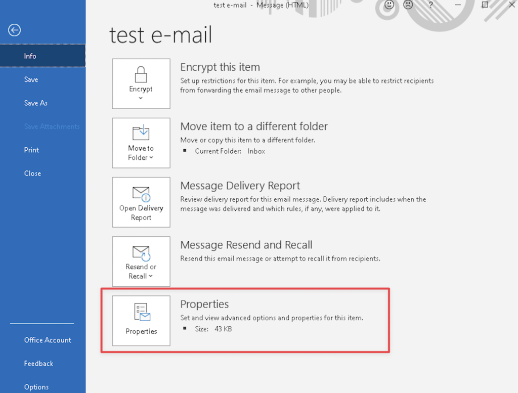Viewport: 518px width, 393px height.
Task: Click the Resend or Recall envelope icon
Action: 141,254
